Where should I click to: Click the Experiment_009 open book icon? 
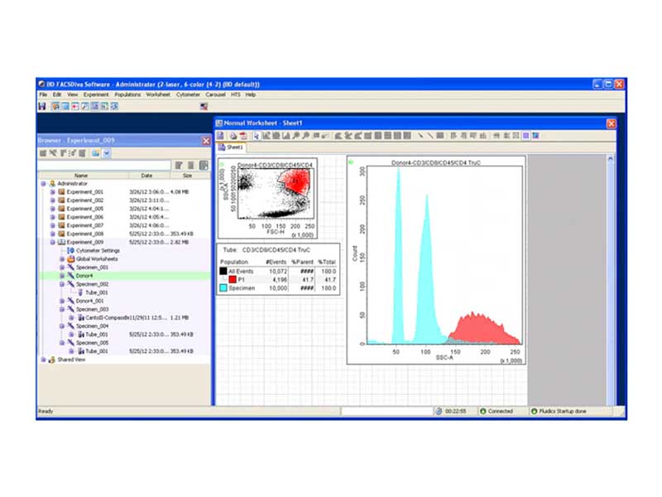[60, 242]
